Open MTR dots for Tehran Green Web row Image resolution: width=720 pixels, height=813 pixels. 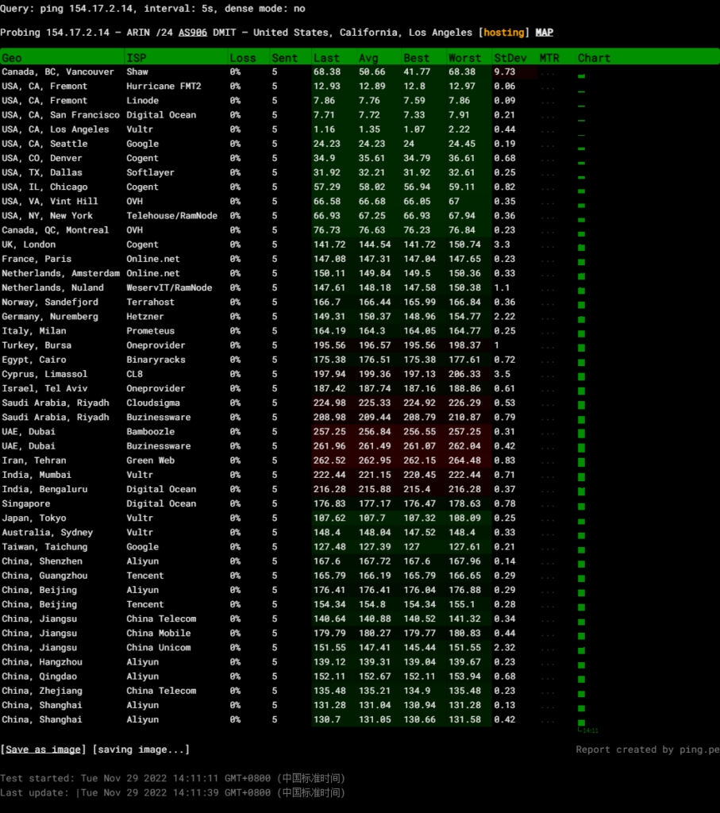(549, 461)
